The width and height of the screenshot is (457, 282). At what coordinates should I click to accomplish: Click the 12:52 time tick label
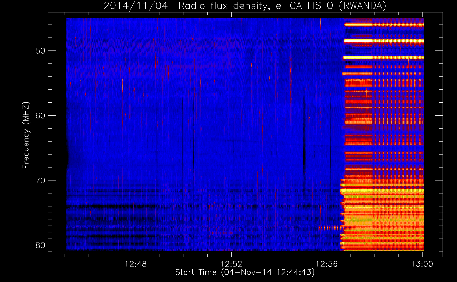[231, 264]
